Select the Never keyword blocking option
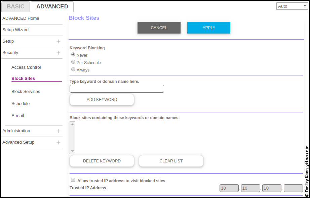Screen dimensions: 310x198 (73, 54)
